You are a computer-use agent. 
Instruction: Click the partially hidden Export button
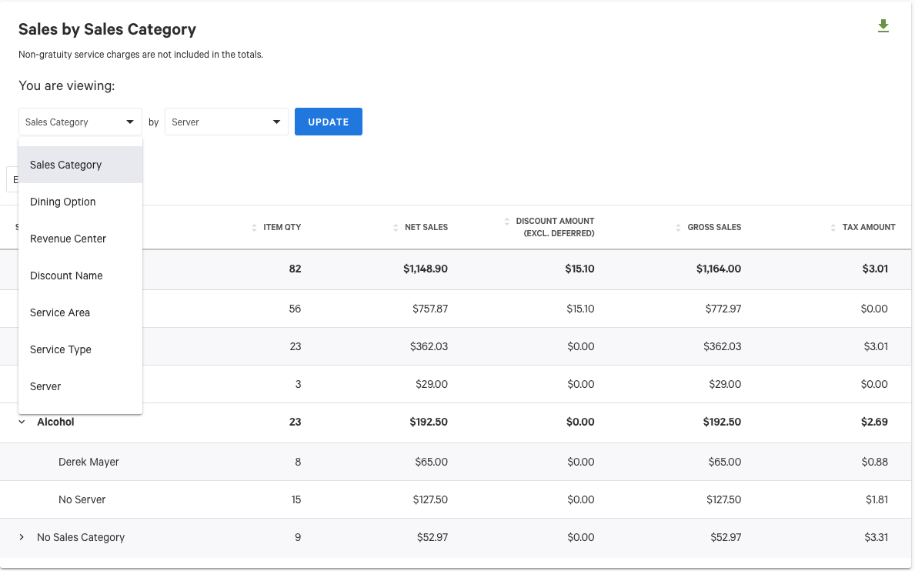pyautogui.click(x=15, y=179)
